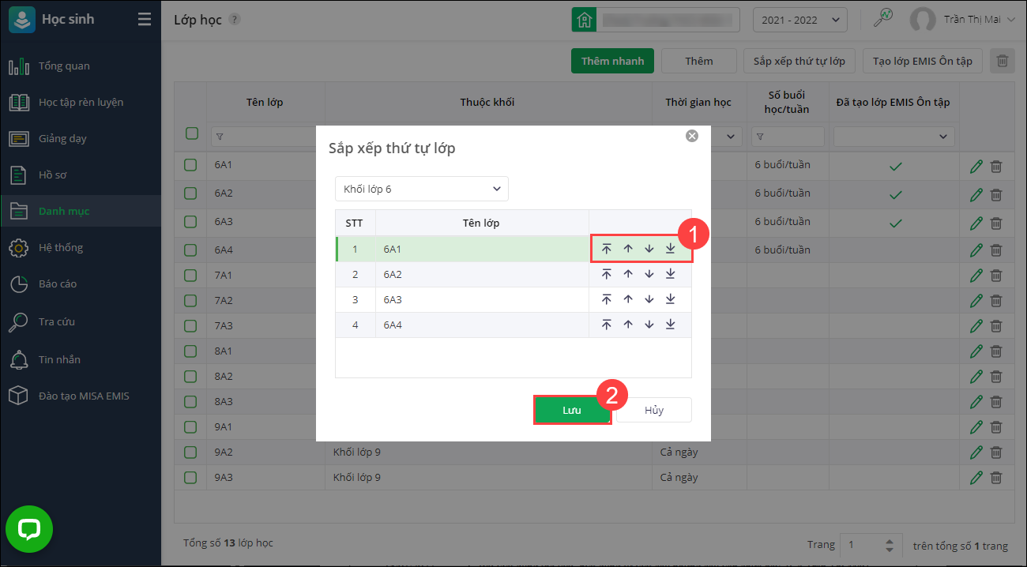The width and height of the screenshot is (1027, 567).
Task: Open the help icon next to Lớp học
Action: tap(235, 20)
